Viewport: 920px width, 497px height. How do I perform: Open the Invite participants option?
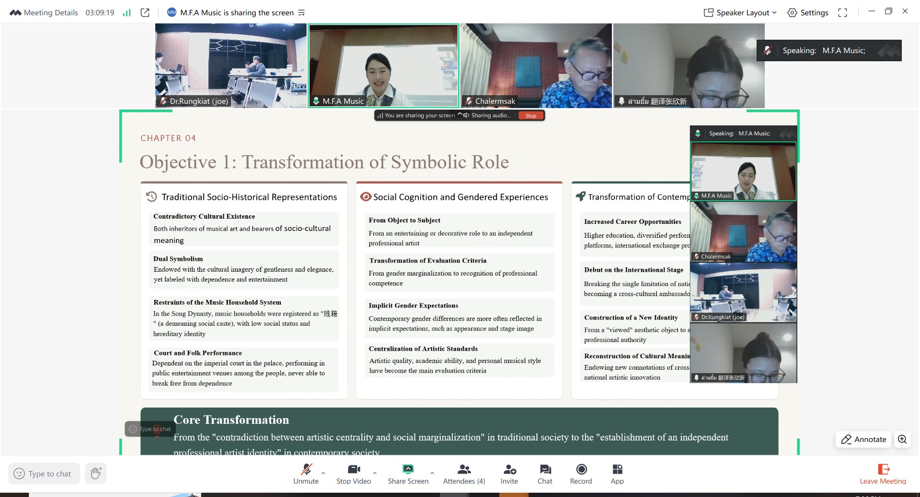coord(509,474)
